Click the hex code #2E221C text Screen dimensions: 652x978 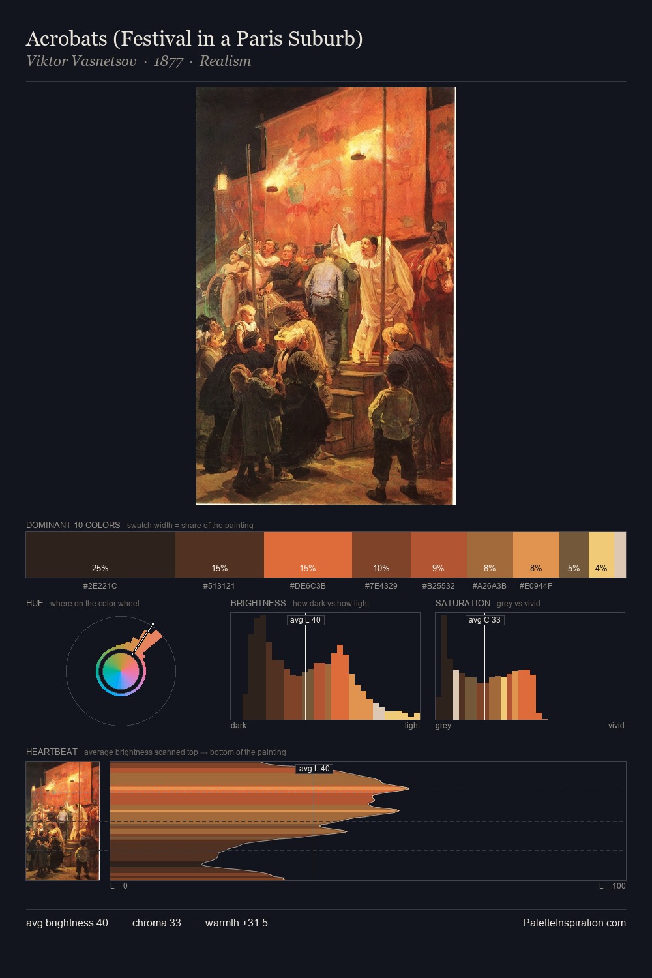click(x=100, y=586)
